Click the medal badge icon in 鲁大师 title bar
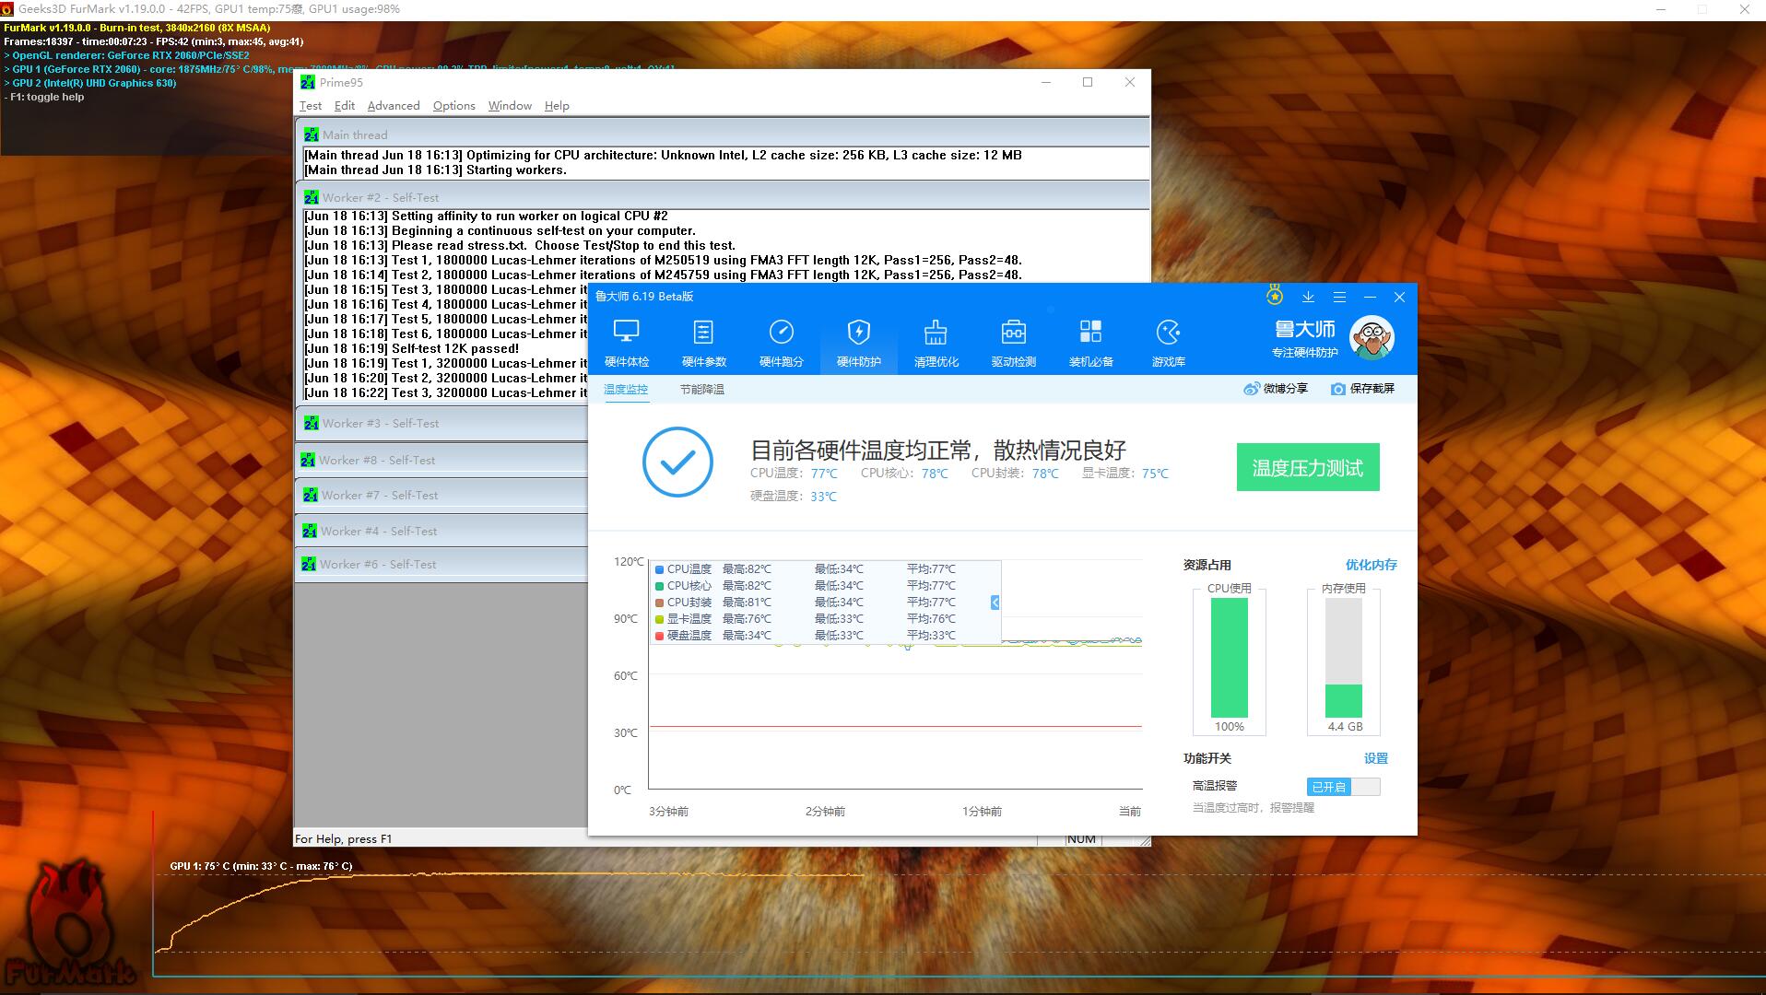Viewport: 1766px width, 995px height. point(1275,295)
